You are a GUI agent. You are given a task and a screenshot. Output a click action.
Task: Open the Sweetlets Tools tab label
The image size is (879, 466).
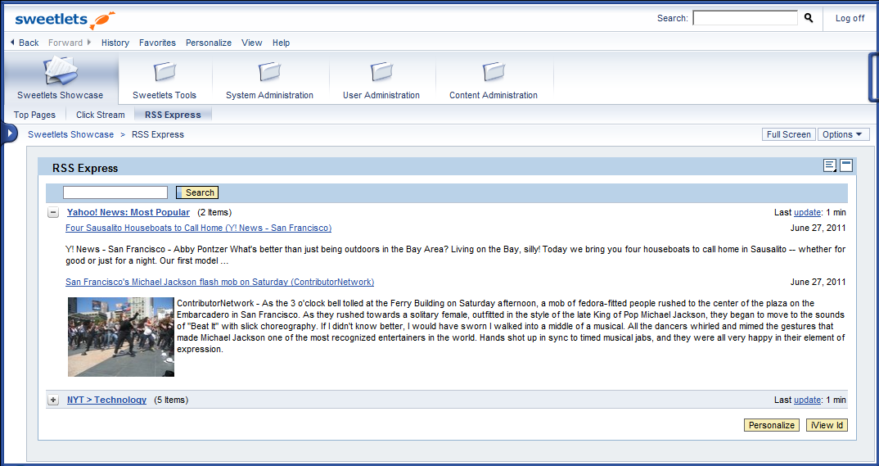(165, 95)
